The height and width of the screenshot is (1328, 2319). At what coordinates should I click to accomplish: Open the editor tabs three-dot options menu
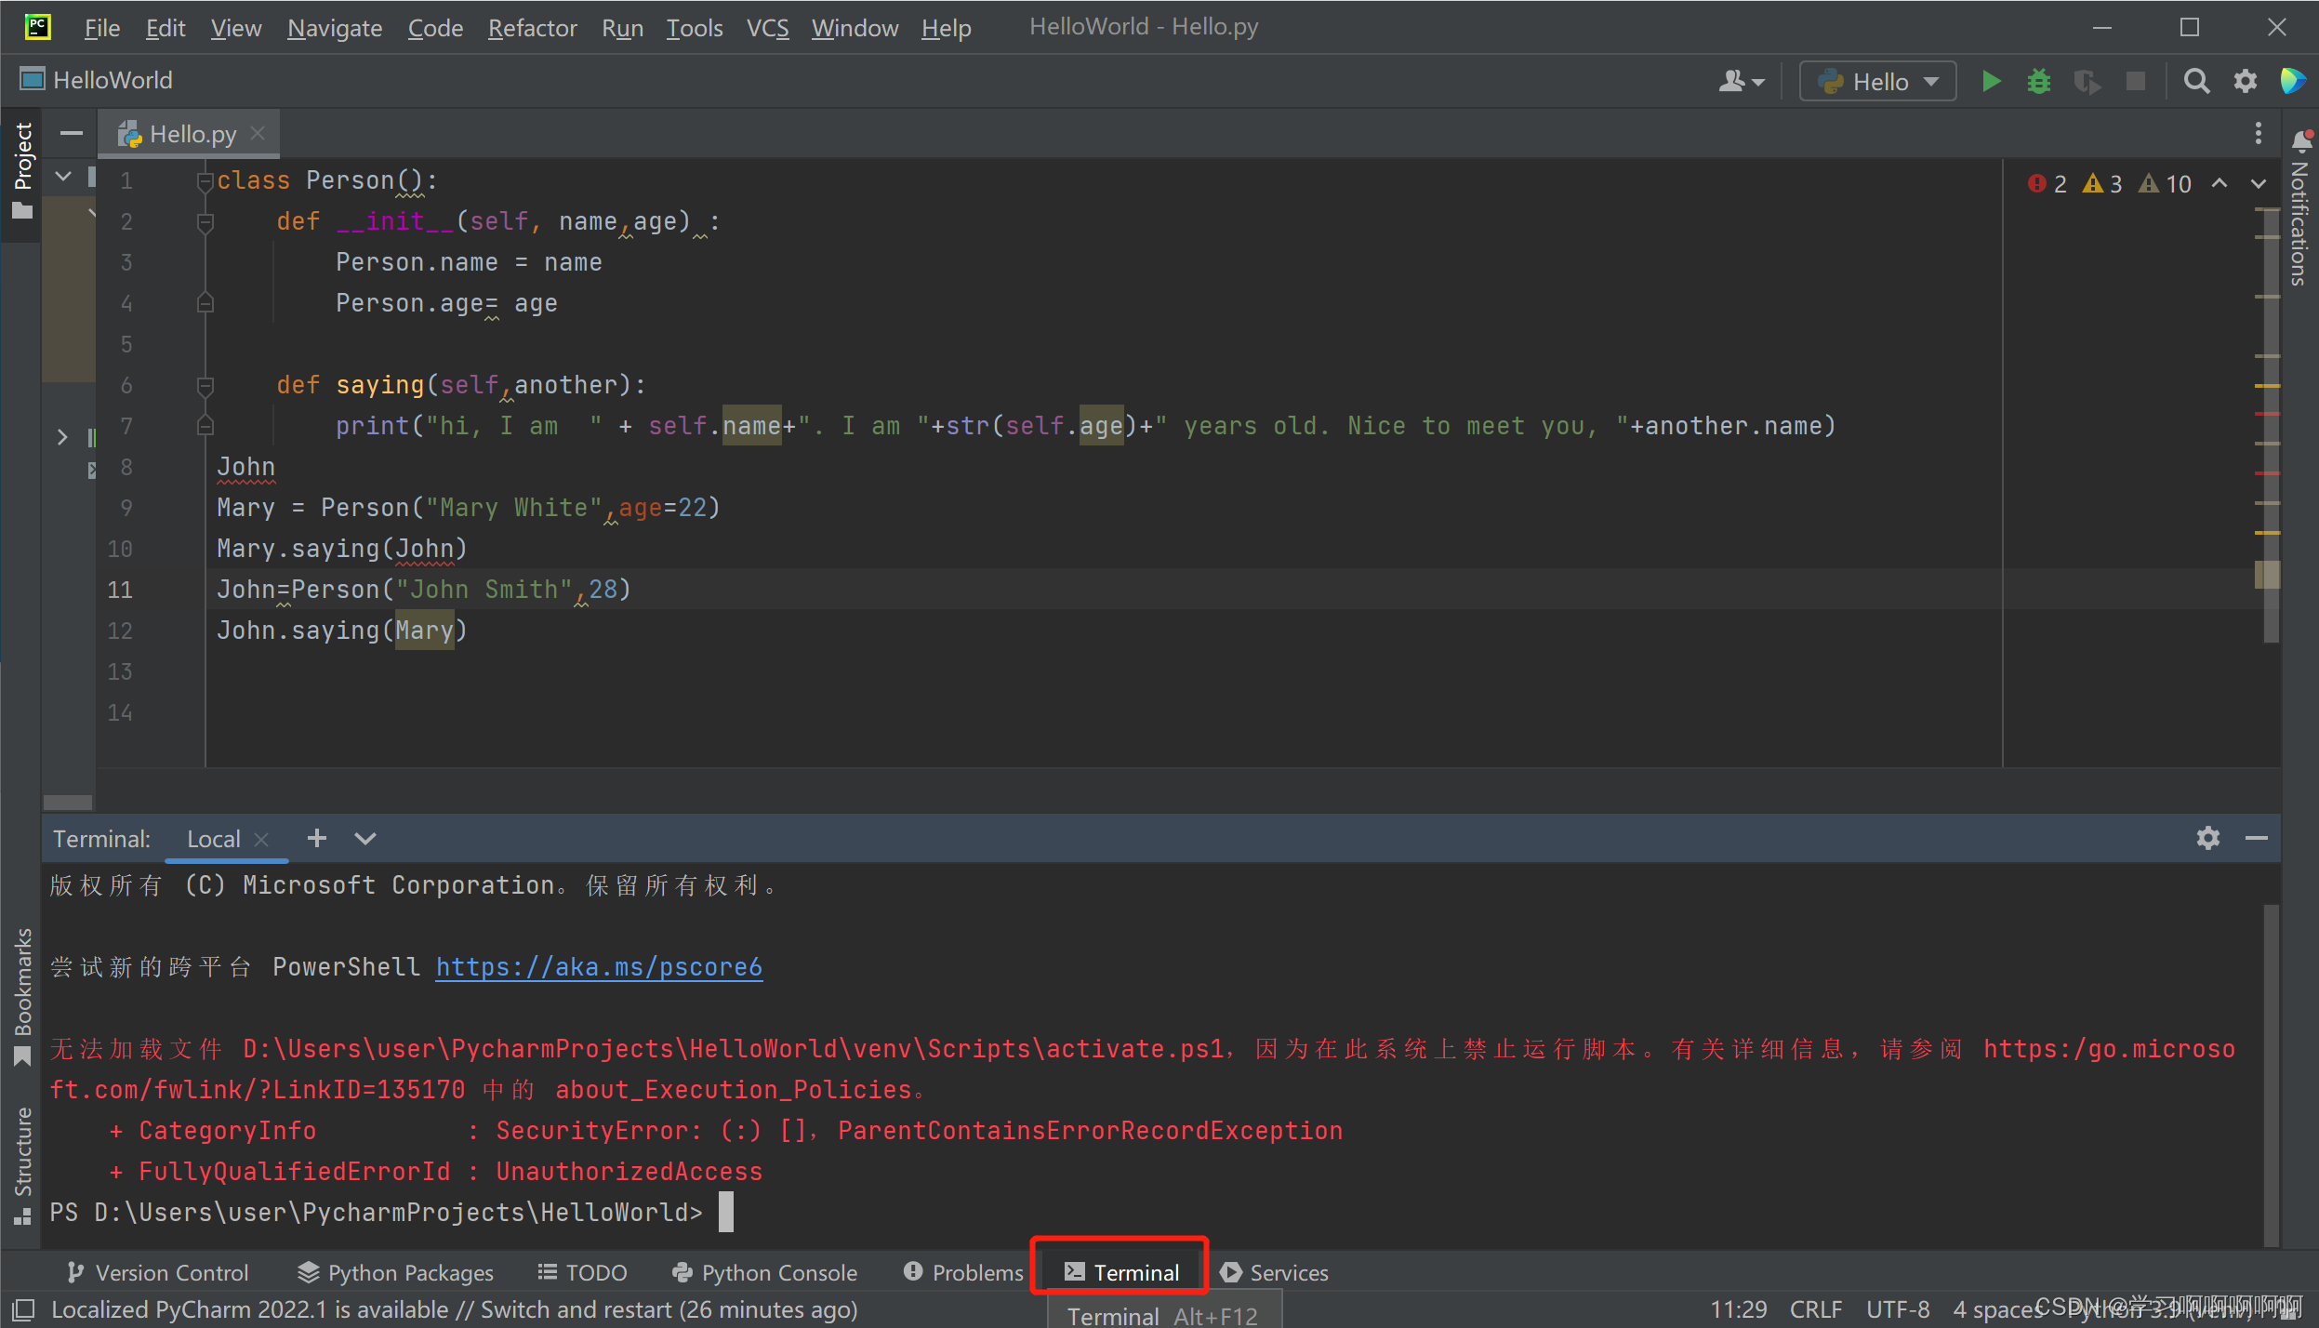point(2259,134)
